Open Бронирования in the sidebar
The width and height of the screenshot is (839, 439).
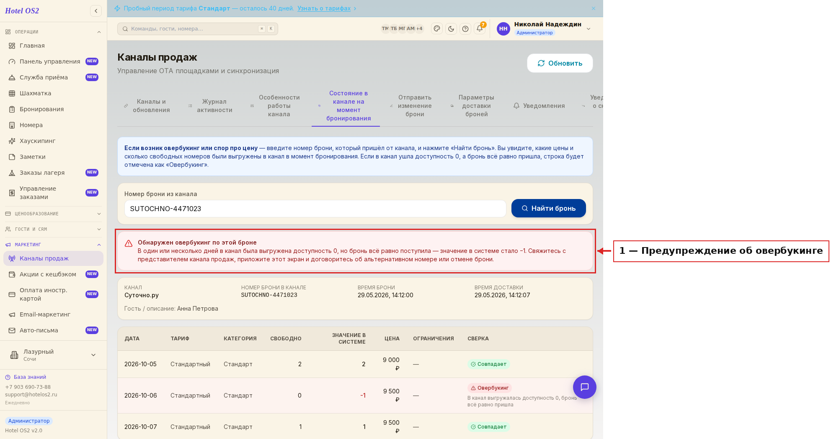coord(53,109)
